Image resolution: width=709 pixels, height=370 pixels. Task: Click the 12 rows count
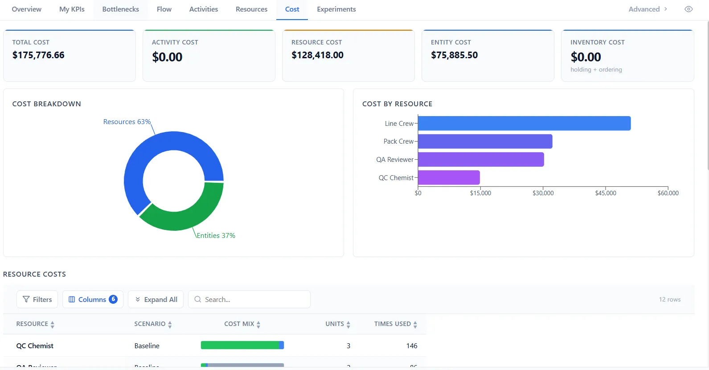tap(670, 299)
